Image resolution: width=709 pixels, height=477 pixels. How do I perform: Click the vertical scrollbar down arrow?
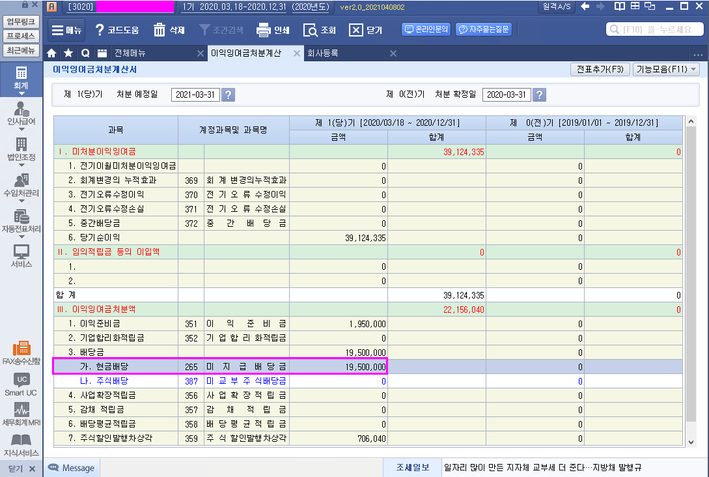[691, 442]
